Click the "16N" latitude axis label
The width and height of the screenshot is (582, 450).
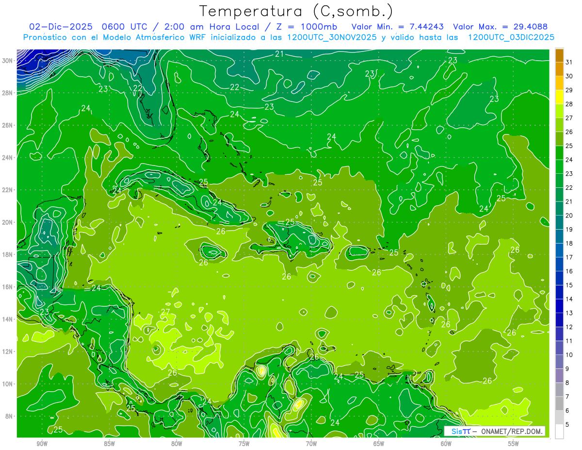(x=8, y=287)
